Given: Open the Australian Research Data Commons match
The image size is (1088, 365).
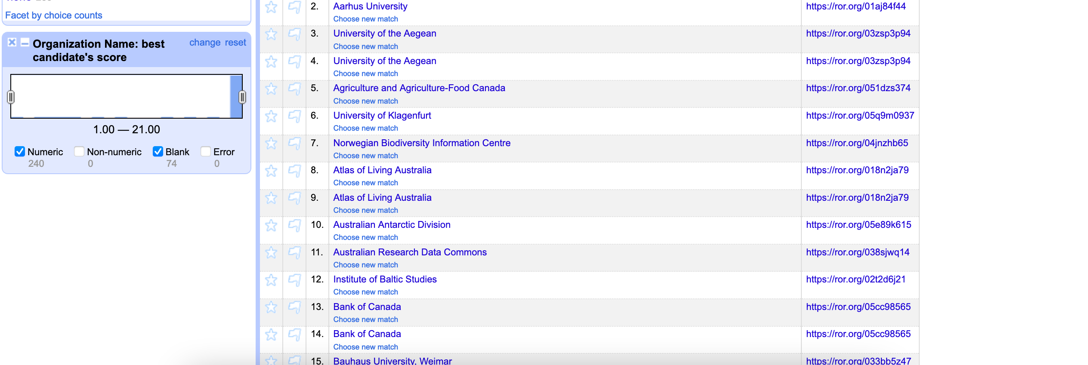Looking at the screenshot, I should 410,252.
